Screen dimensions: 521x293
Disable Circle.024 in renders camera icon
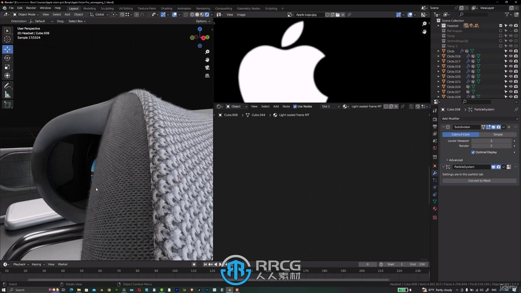coord(516,87)
